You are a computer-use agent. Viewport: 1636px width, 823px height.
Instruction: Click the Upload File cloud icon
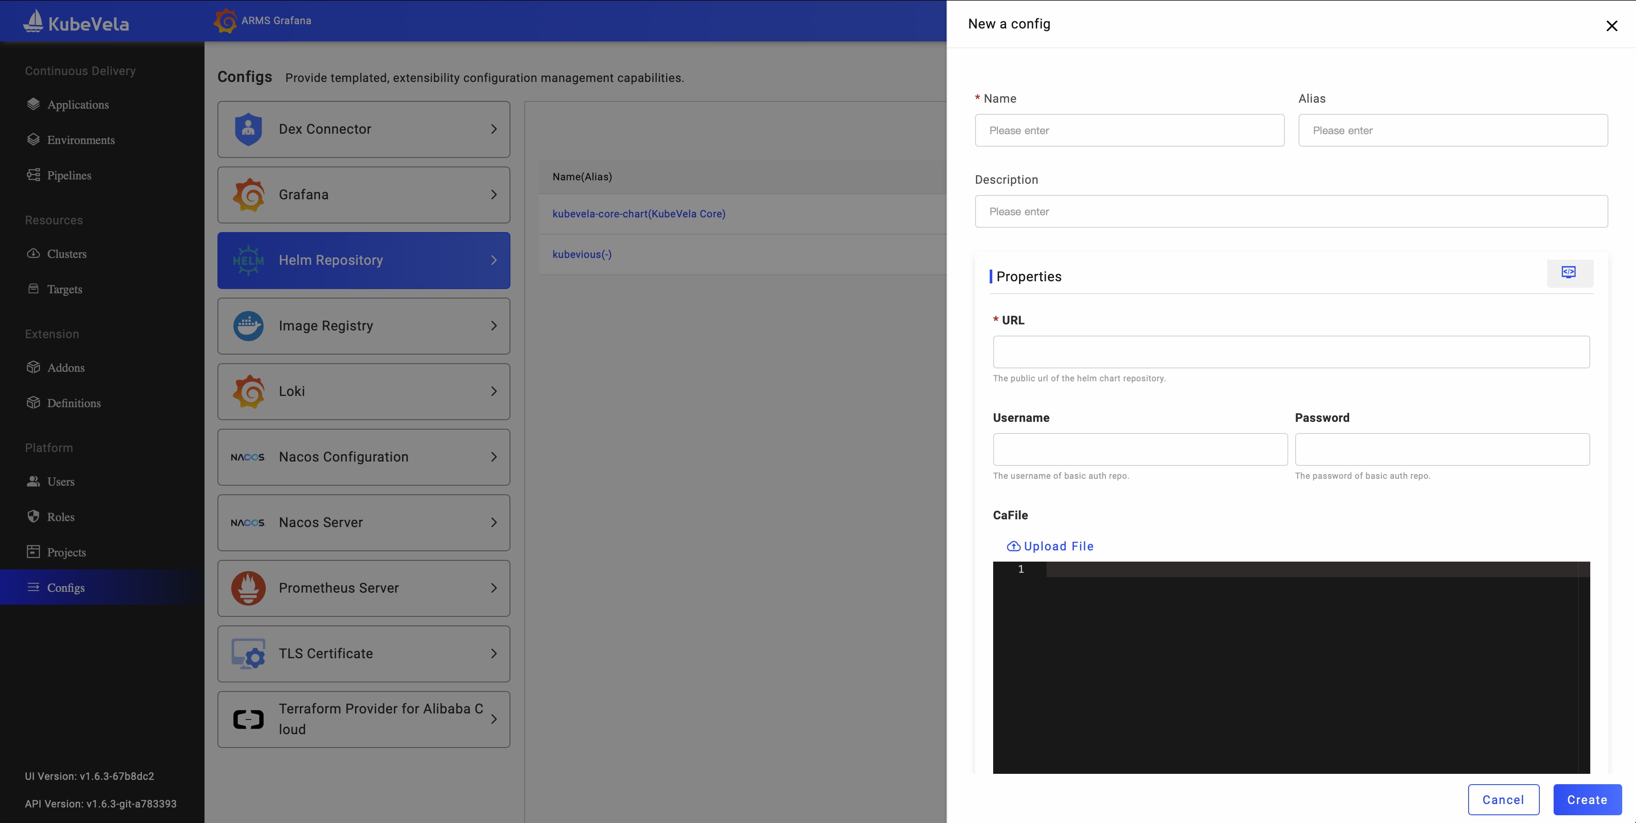coord(1013,546)
